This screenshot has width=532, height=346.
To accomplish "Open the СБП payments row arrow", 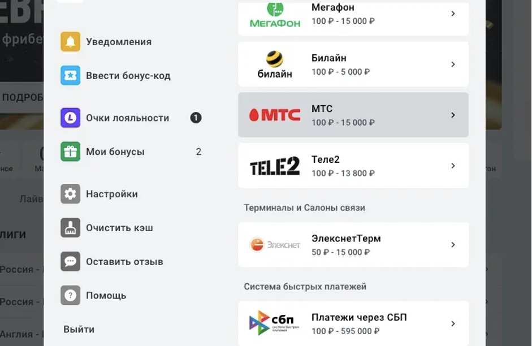I will coord(453,324).
